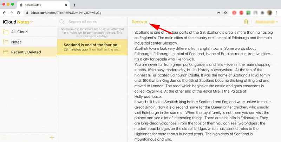Go back with browser back arrow

pos(4,13)
